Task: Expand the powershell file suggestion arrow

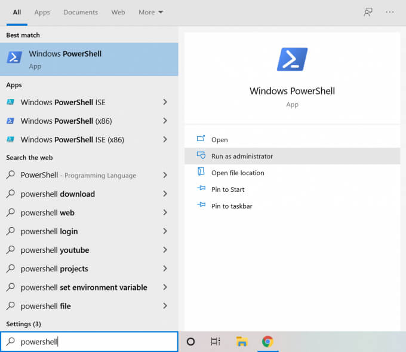Action: coord(165,306)
